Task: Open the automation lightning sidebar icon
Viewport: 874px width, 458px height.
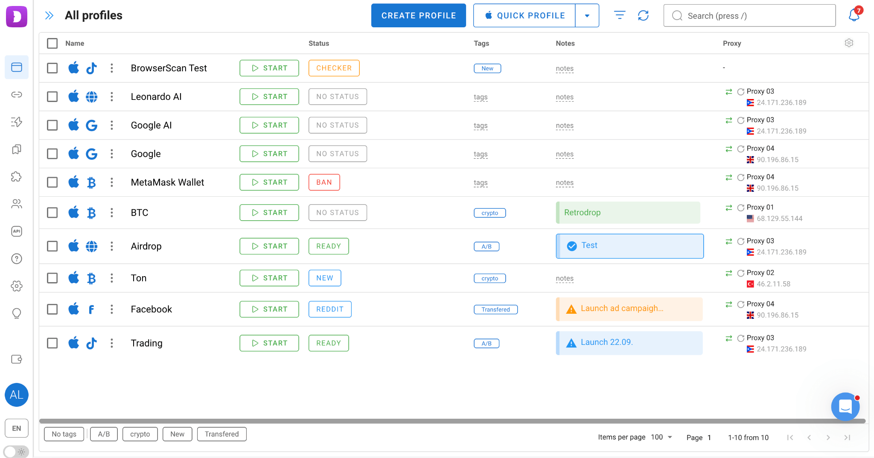Action: pyautogui.click(x=17, y=122)
